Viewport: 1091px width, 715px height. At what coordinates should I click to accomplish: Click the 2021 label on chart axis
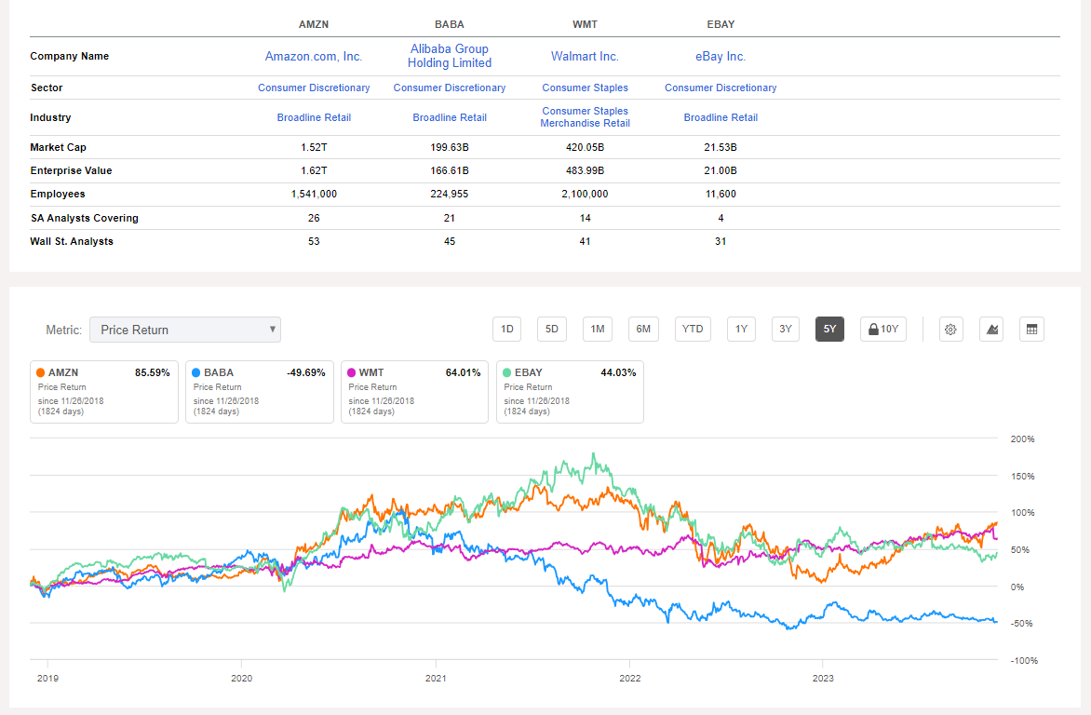436,678
